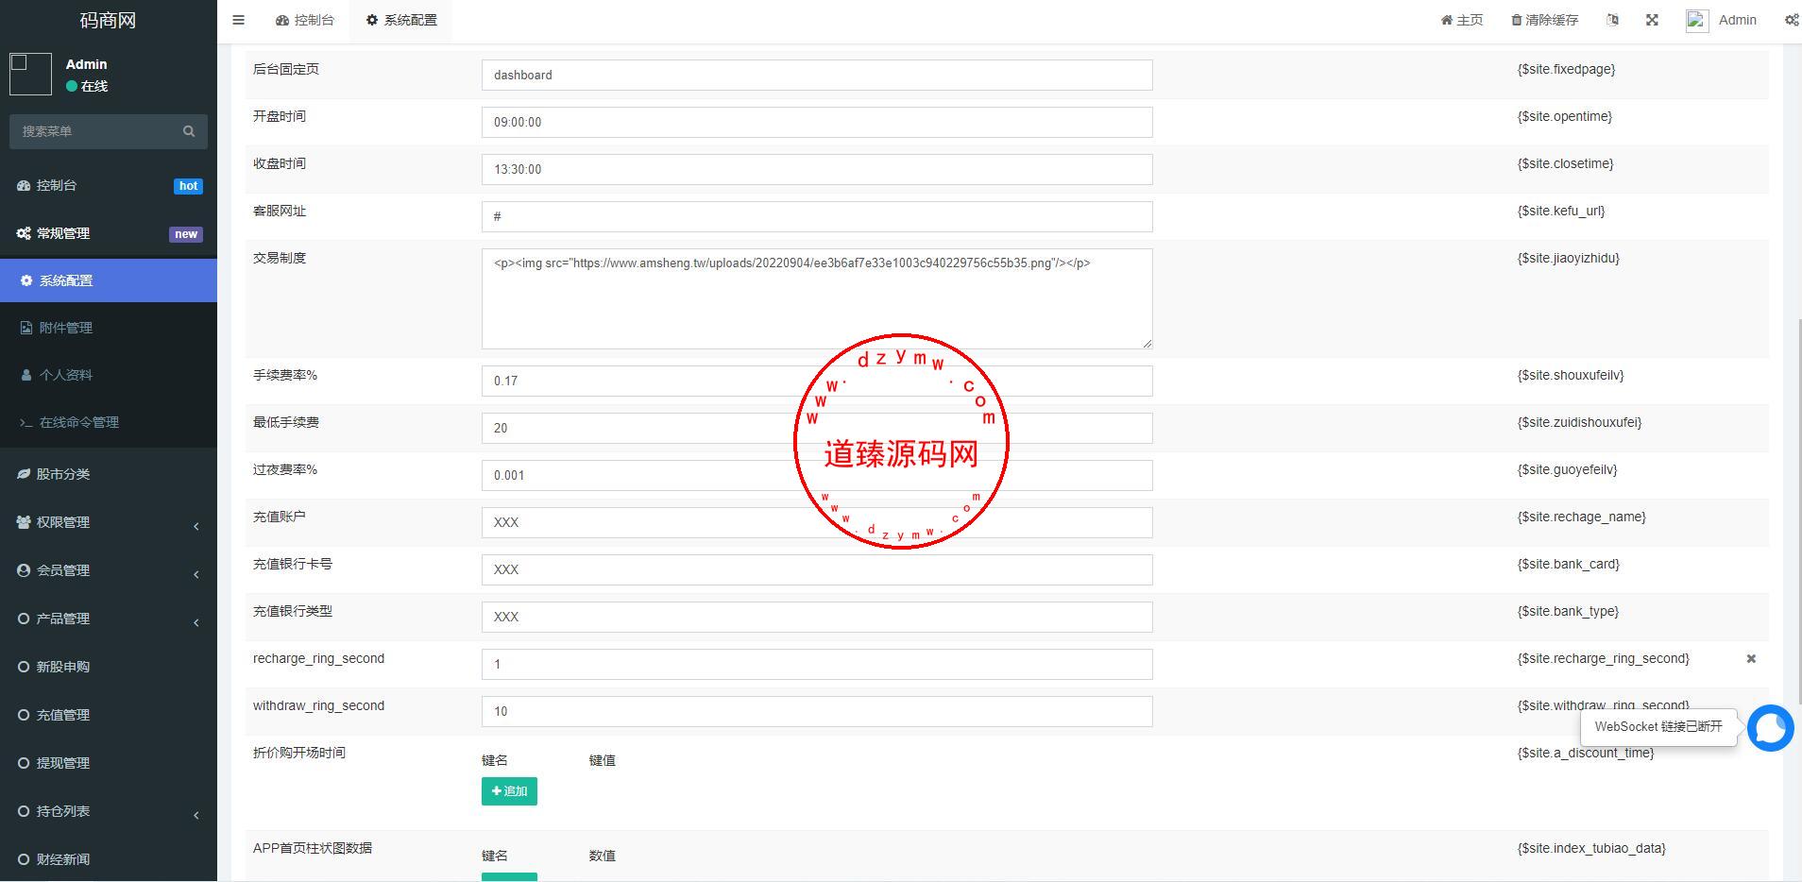Toggle the sidebar hamburger menu icon
This screenshot has height=882, width=1802.
coord(238,20)
